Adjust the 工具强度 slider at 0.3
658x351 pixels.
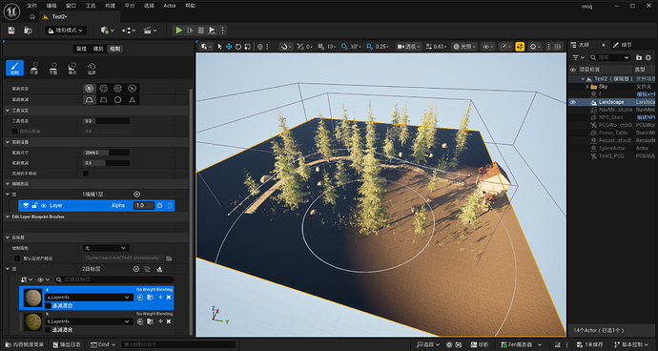click(106, 121)
